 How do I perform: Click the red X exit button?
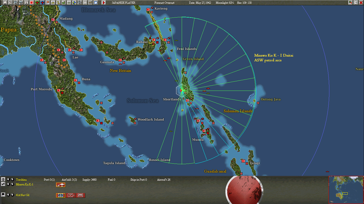click(x=361, y=3)
